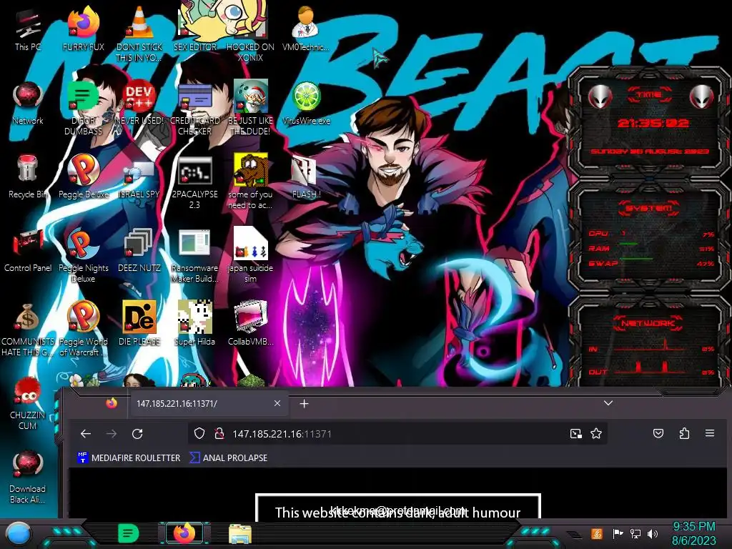Open the Firefox extensions puzzle icon
This screenshot has width=732, height=549.
684,434
